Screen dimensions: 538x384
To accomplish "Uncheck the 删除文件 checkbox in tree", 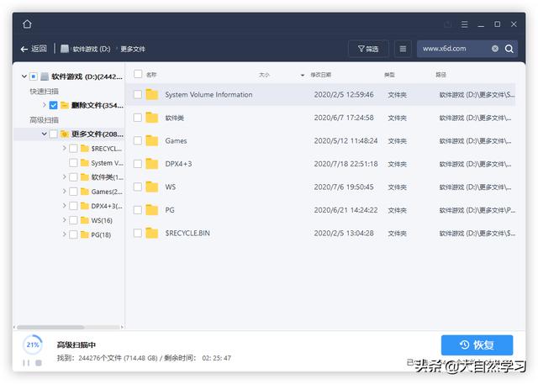I will point(54,105).
